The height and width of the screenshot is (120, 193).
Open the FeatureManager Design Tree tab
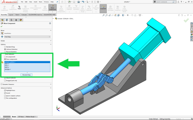point(2,20)
